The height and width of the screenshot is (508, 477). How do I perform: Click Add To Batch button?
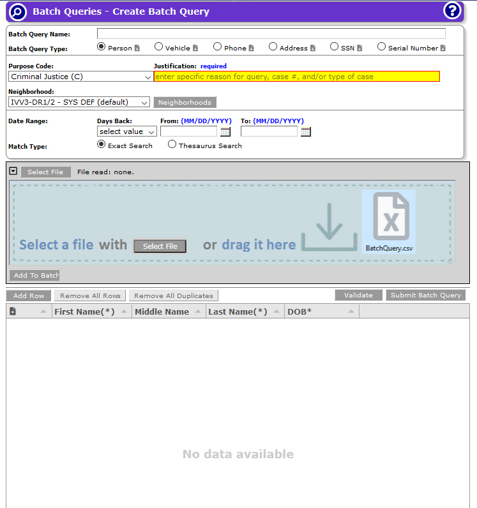pos(34,275)
